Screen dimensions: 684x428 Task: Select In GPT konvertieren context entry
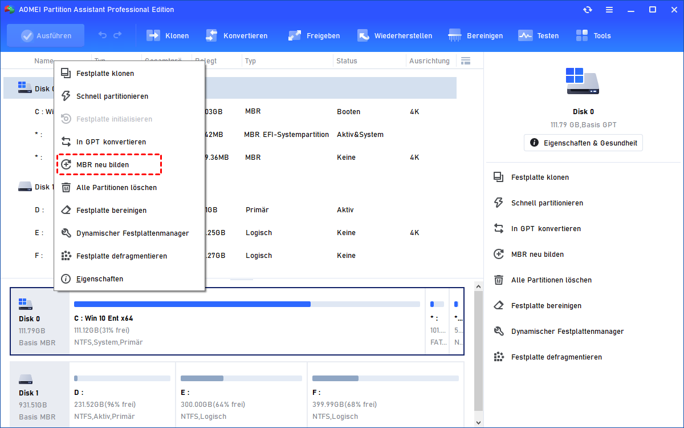(111, 142)
